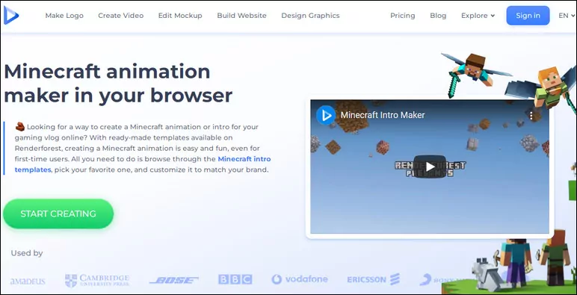Click the Minecraft animation maker heading
Viewport: 577px width, 295px height.
point(118,83)
